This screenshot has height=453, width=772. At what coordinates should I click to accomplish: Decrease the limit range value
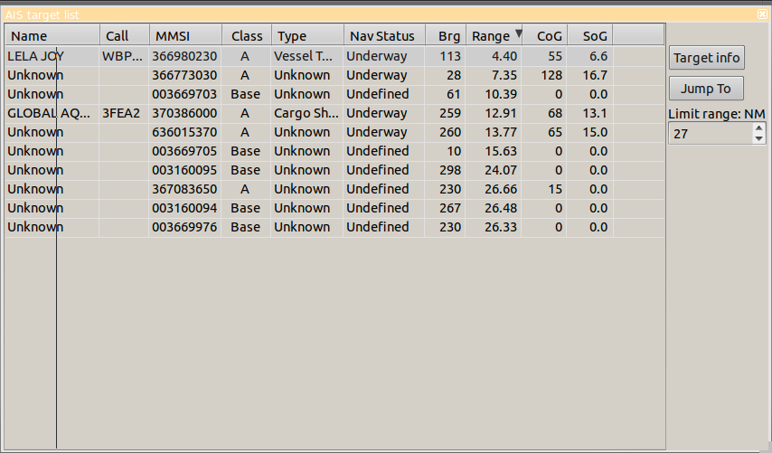(x=758, y=138)
